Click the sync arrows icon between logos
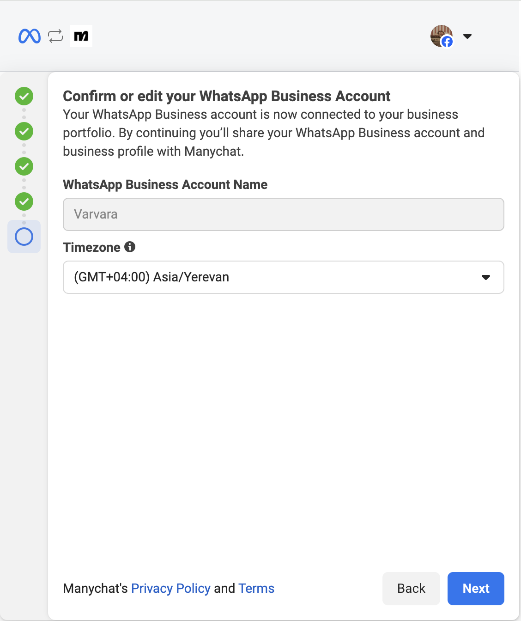 55,36
